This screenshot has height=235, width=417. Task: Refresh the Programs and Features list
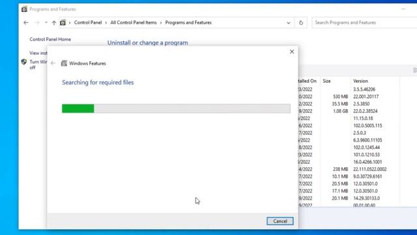click(x=301, y=23)
